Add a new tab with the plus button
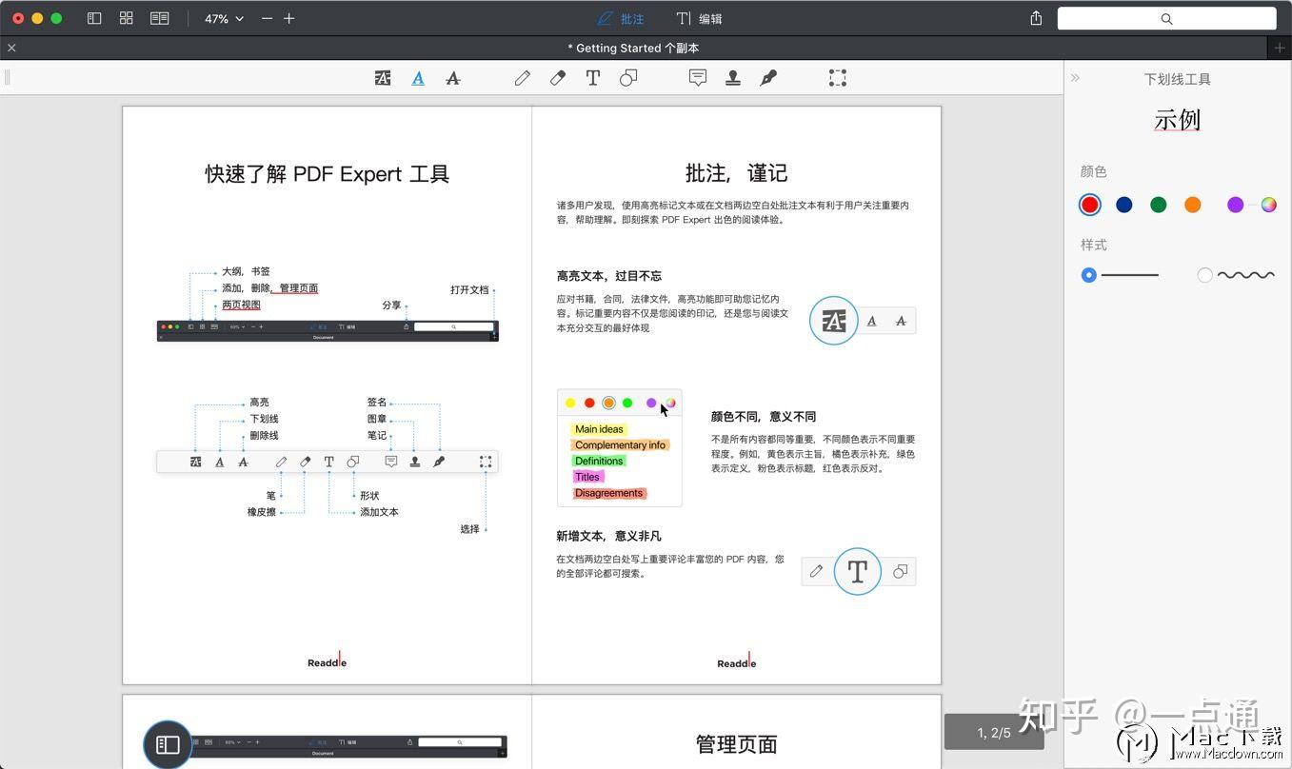The width and height of the screenshot is (1292, 769). coord(1280,48)
